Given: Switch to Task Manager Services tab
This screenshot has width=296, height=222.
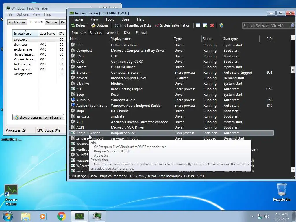Looking at the screenshot, I should click(52, 22).
